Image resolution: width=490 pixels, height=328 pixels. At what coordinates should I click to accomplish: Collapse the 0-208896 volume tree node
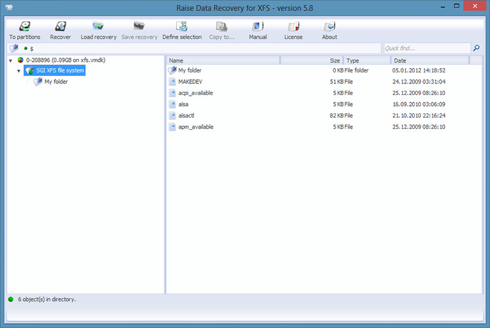[10, 60]
